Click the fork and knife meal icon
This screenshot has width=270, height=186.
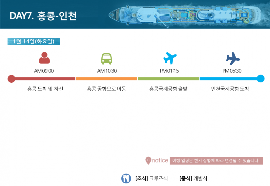click(x=126, y=178)
